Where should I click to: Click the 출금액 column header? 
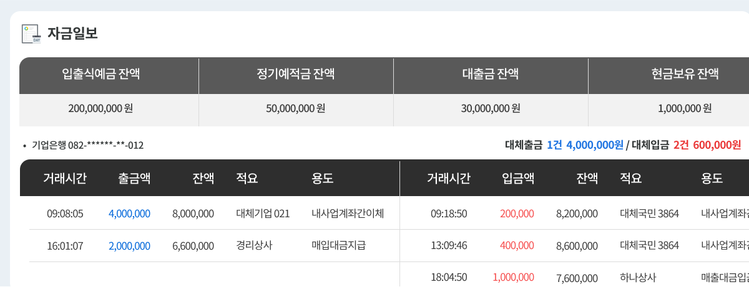pyautogui.click(x=134, y=179)
